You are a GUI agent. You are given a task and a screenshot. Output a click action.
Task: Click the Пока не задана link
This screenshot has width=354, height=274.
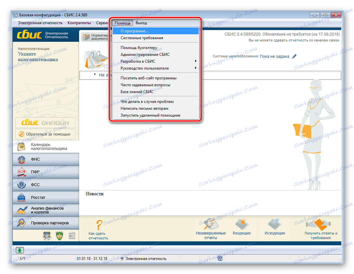click(274, 56)
